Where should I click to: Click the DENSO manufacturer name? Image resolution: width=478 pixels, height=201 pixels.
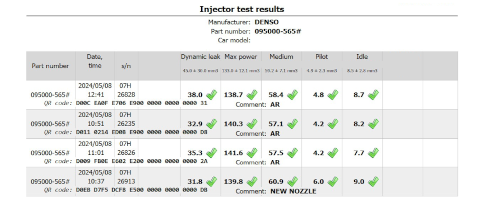click(266, 22)
